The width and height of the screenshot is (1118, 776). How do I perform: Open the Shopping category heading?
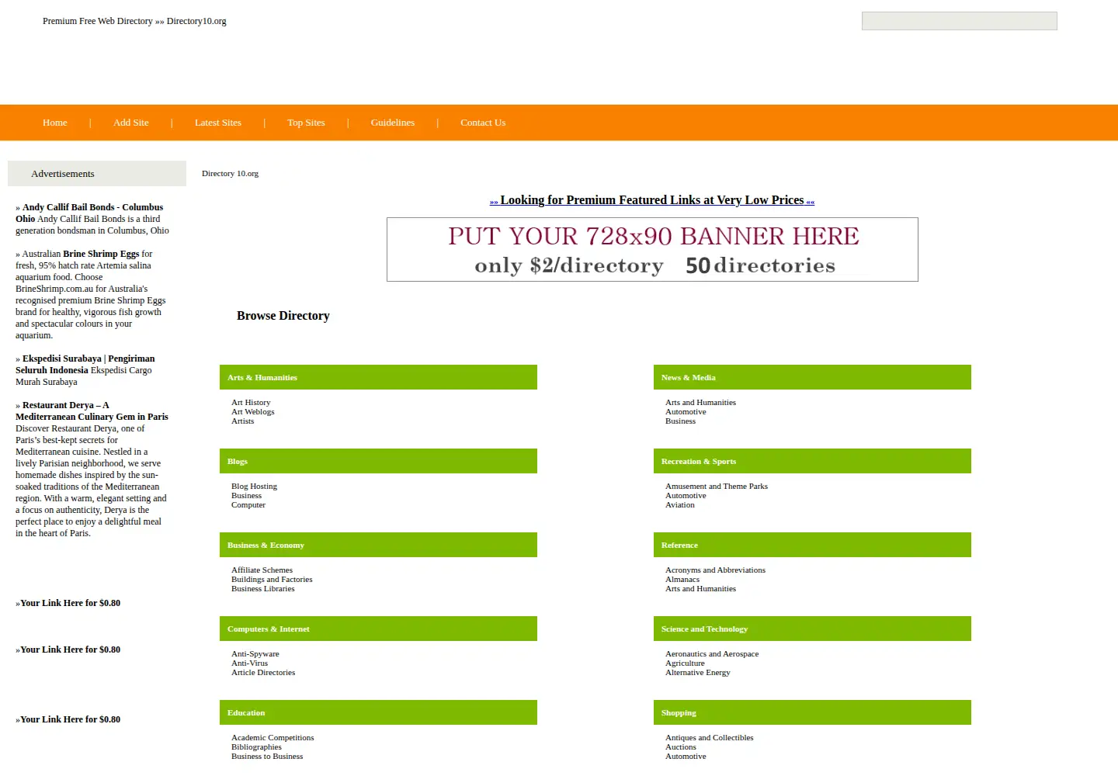[x=679, y=712]
